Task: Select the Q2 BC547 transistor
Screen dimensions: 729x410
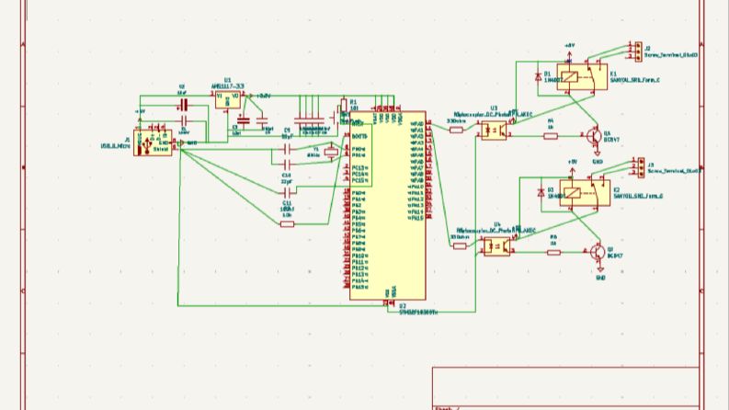Action: click(x=598, y=252)
